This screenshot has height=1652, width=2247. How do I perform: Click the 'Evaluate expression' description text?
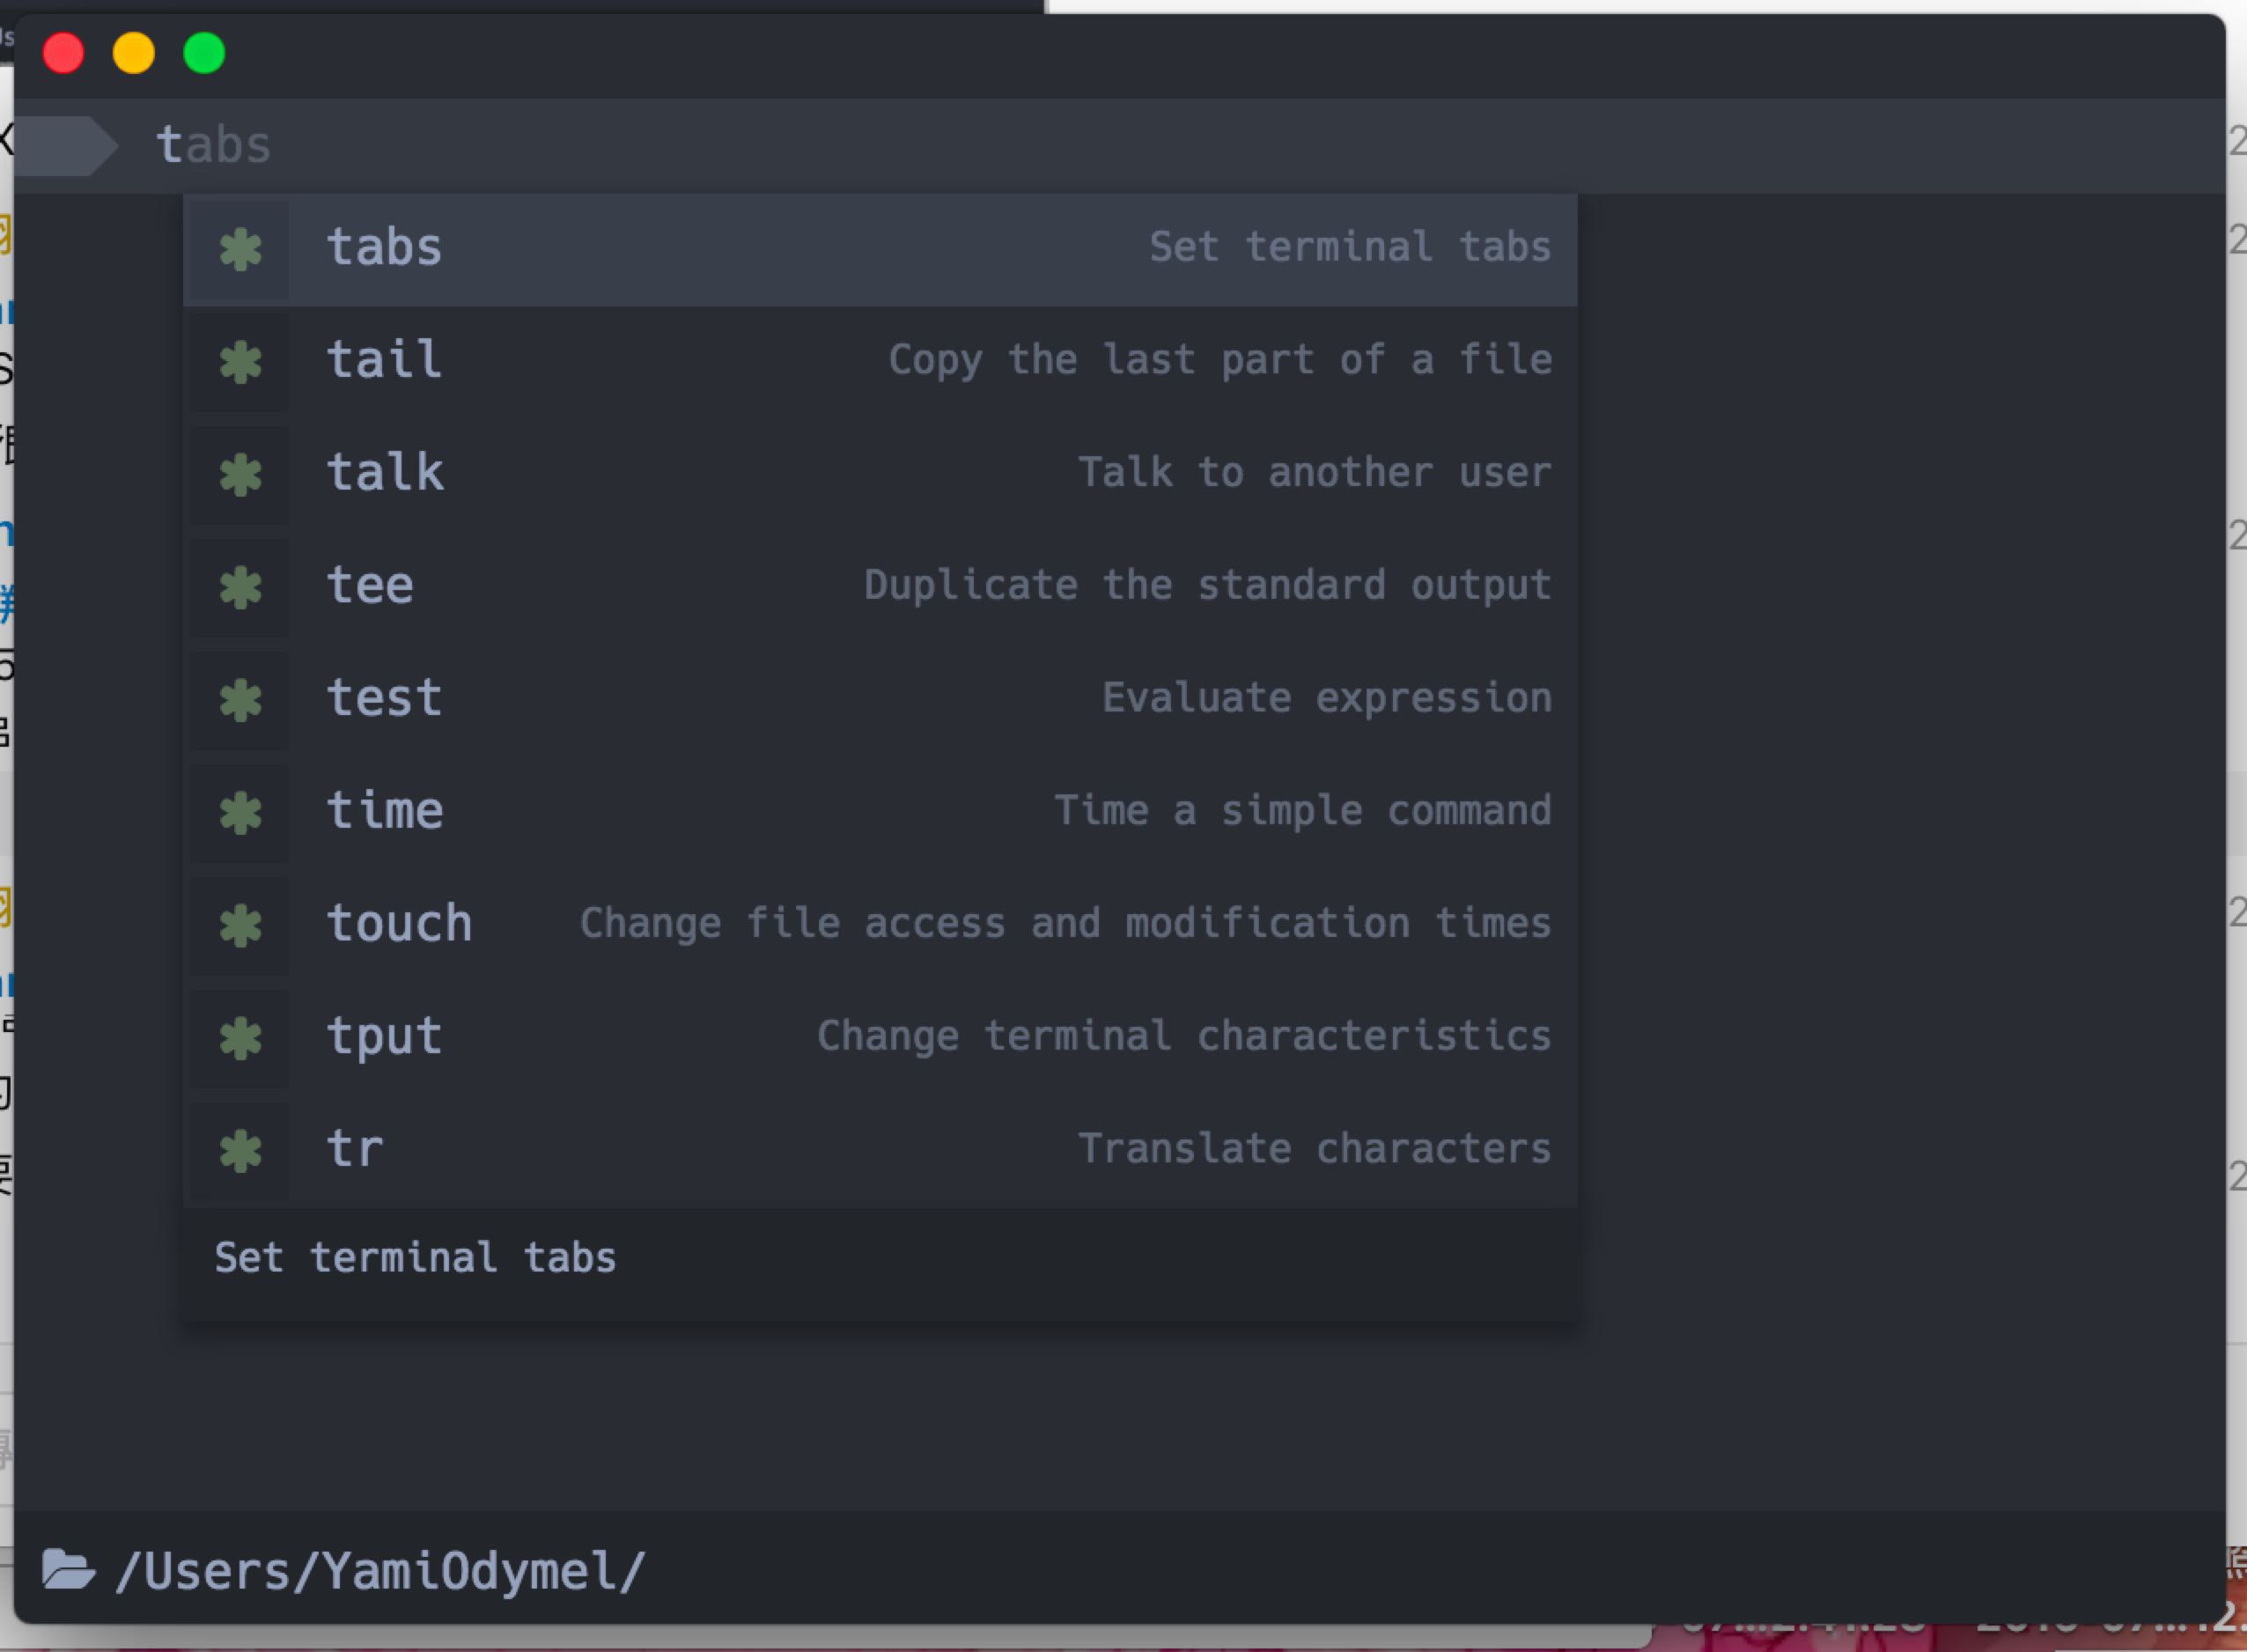1326,698
